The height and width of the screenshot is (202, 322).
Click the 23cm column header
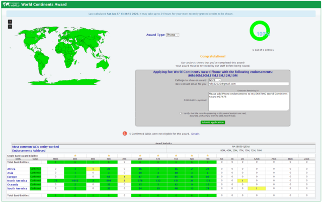pyautogui.click(x=306, y=159)
